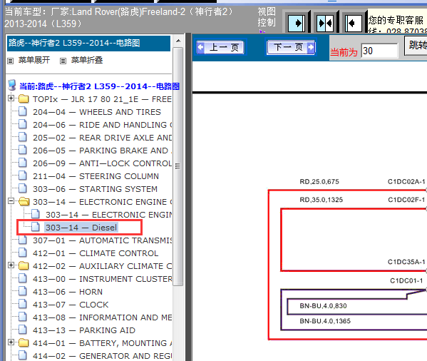This screenshot has height=361, width=427.
Task: Expand the TOPIx — JLR 17 80 21_1E folder
Action: (11, 98)
